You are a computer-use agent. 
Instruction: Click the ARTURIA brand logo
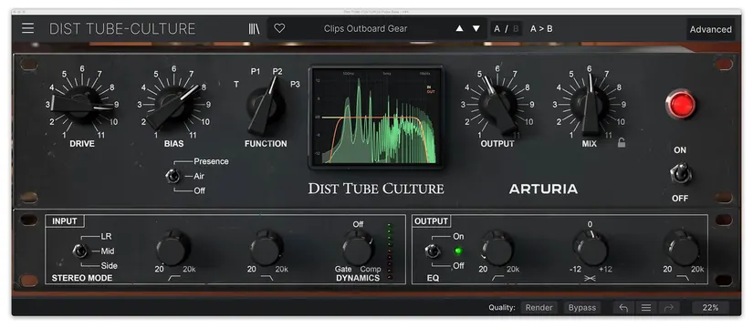coord(543,189)
